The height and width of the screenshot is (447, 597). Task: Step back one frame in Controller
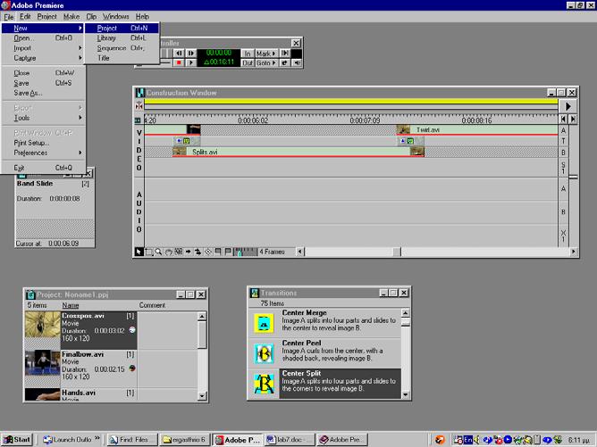179,54
